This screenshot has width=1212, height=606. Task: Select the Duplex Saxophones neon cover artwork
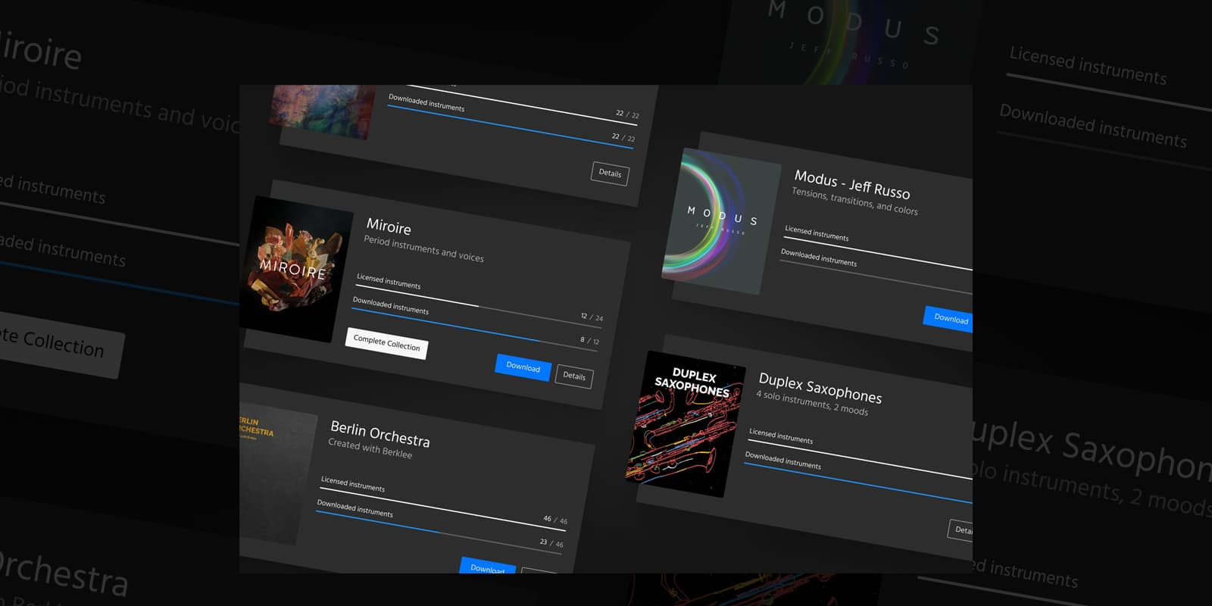click(686, 424)
